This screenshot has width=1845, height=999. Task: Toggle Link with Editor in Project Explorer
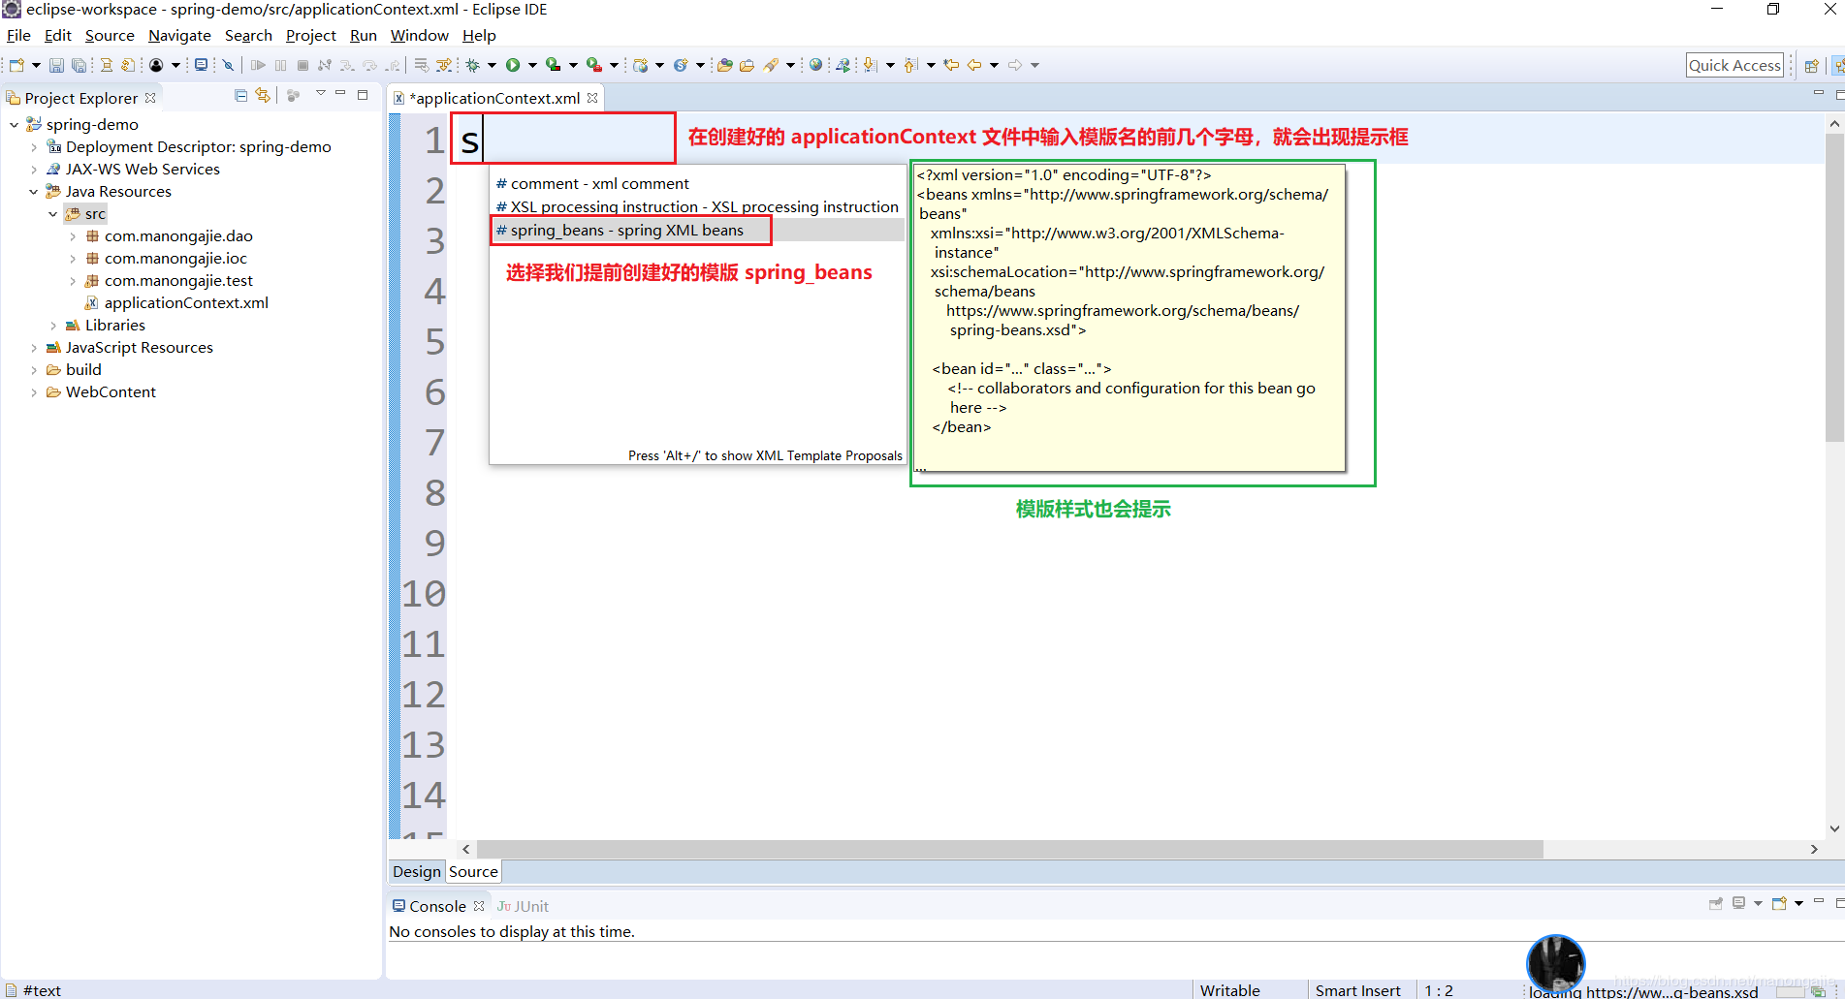pyautogui.click(x=263, y=95)
